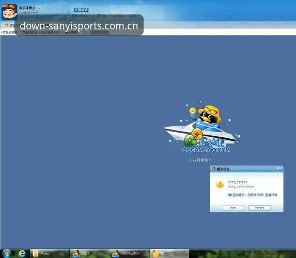Switch to the QQ?? taskbar window
The image size is (296, 258).
89,254
